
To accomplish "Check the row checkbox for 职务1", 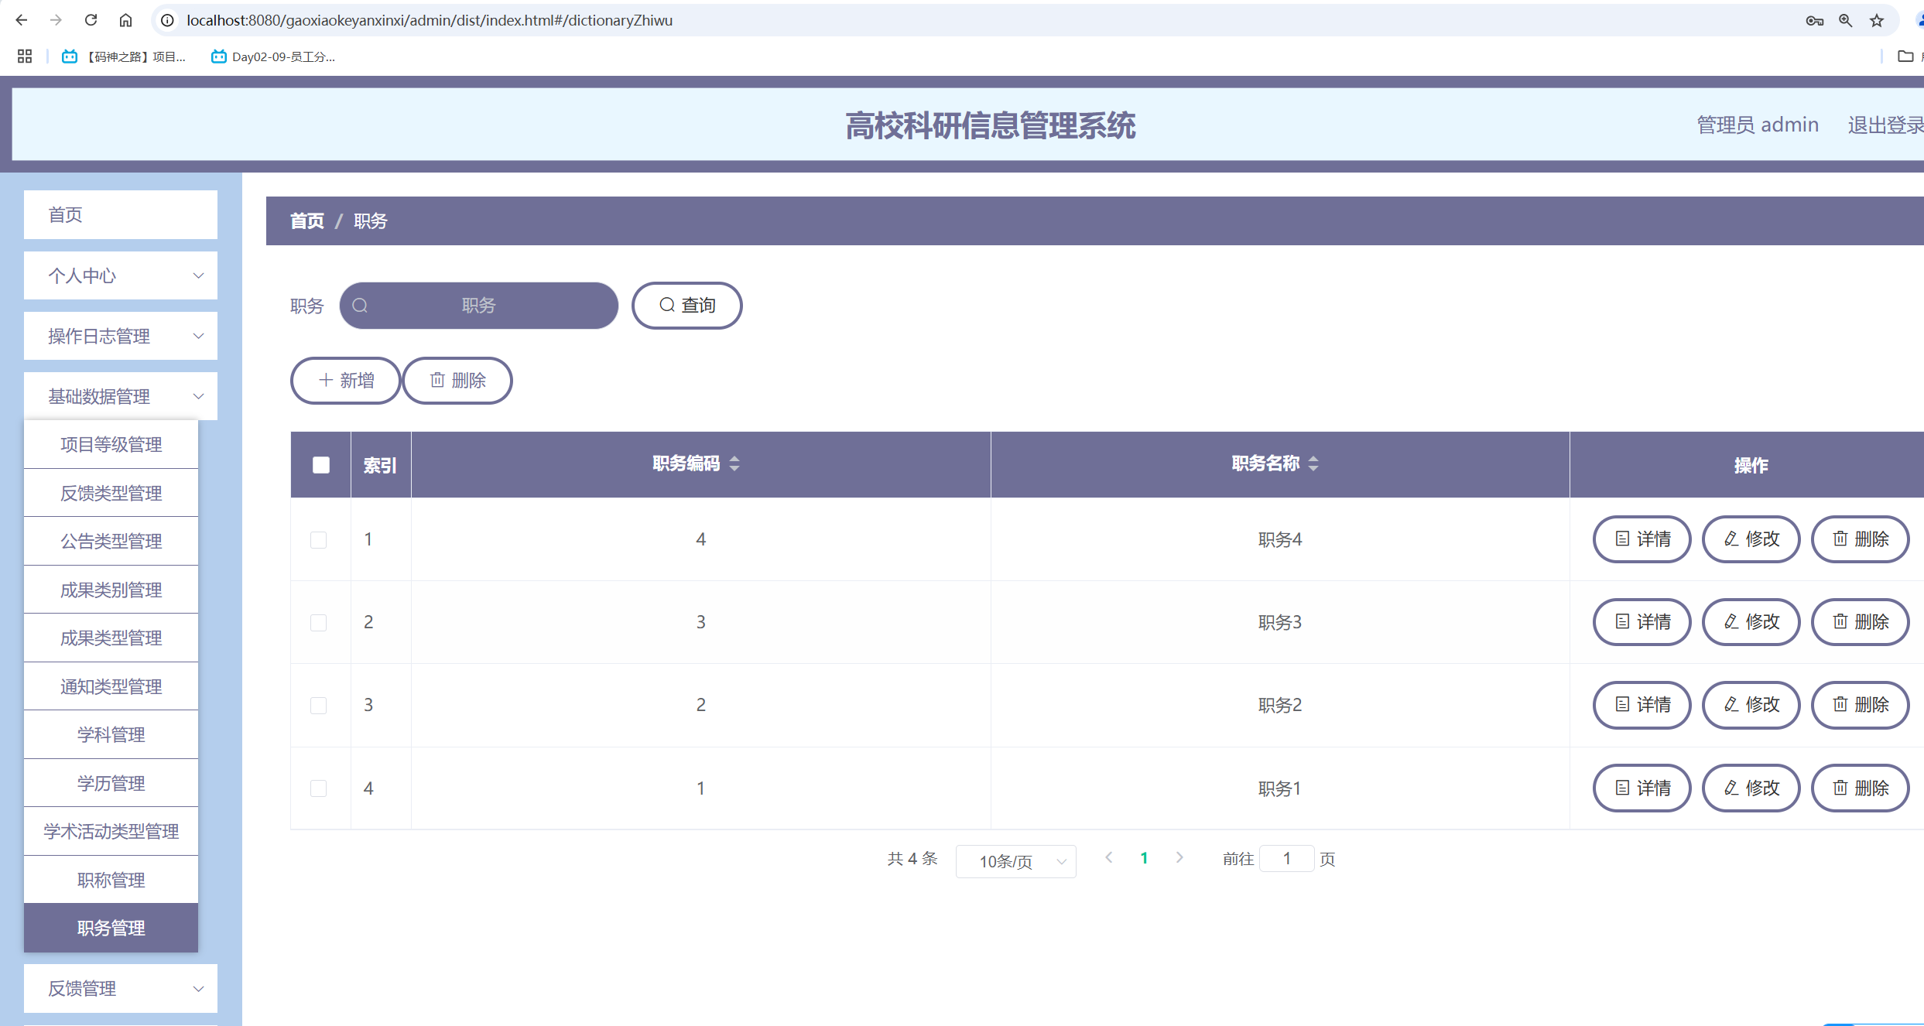I will coord(318,788).
